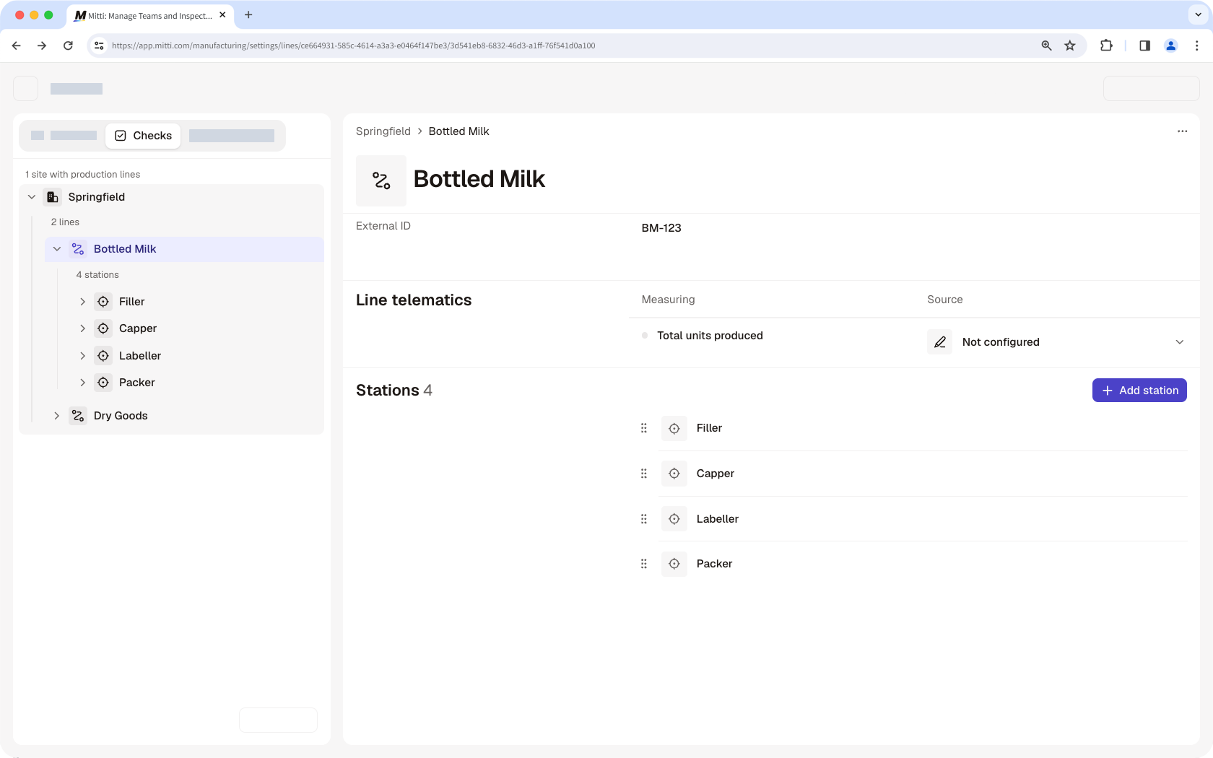Click the Dry Goods line icon in sidebar
Image resolution: width=1213 pixels, height=758 pixels.
[78, 416]
